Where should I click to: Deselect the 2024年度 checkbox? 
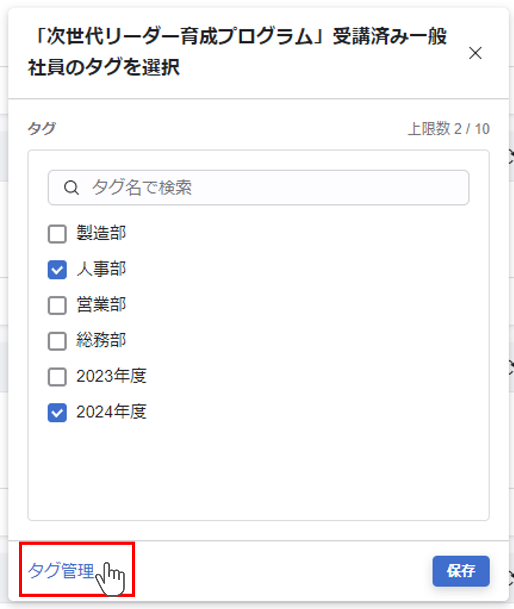click(x=57, y=412)
